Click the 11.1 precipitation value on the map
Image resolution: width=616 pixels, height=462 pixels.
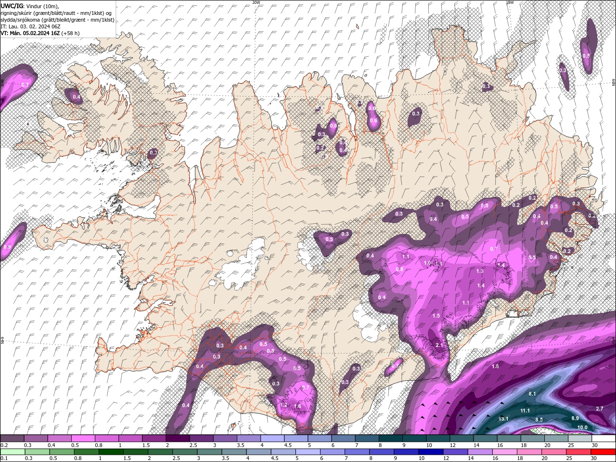point(525,411)
